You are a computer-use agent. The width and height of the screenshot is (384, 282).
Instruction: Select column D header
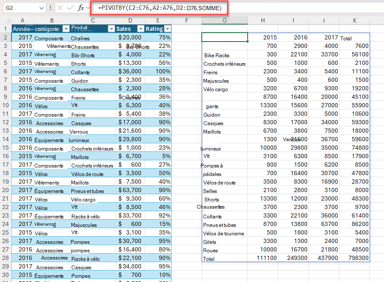(130, 20)
